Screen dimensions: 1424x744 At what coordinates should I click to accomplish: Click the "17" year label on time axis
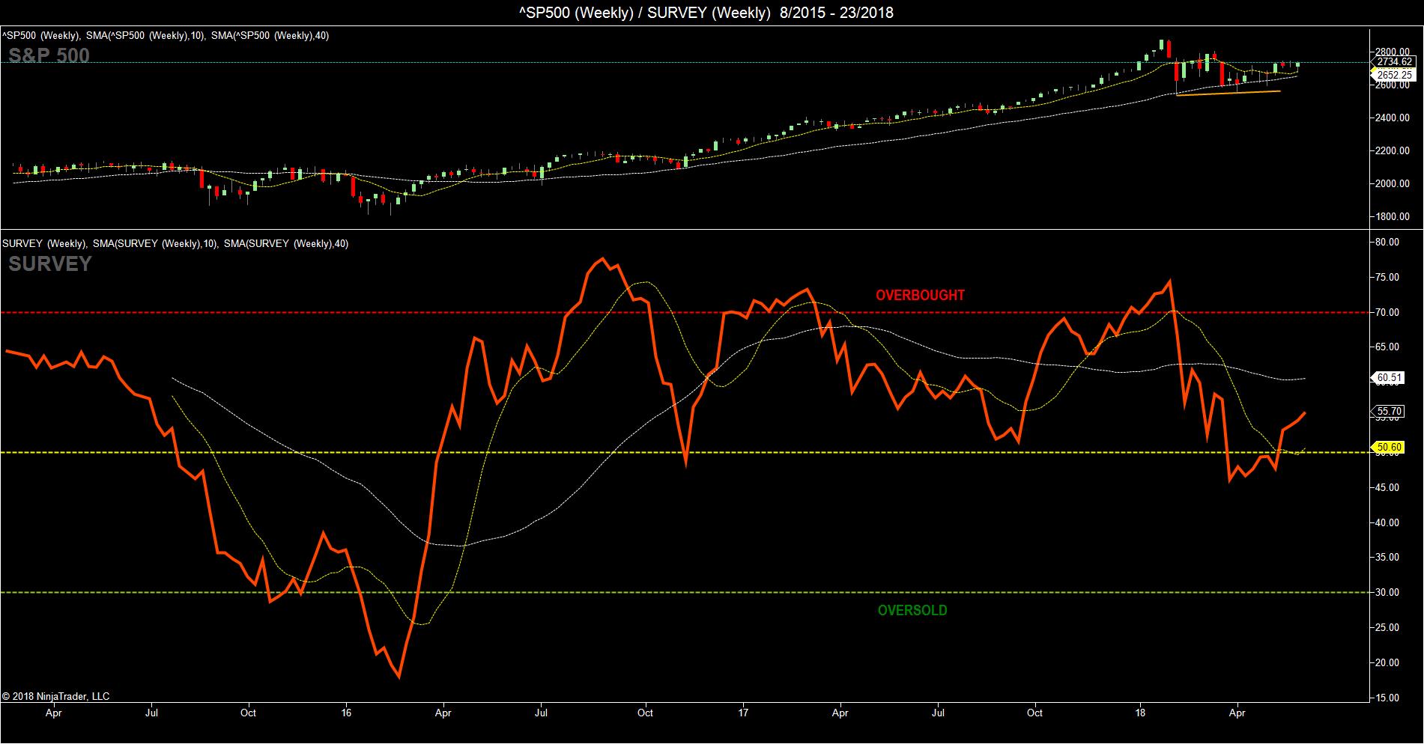coord(743,713)
